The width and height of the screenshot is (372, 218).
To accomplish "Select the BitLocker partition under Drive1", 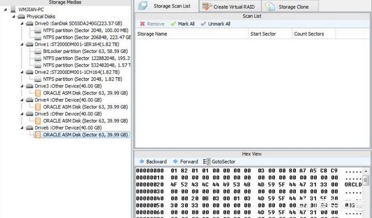I will 85,52.
